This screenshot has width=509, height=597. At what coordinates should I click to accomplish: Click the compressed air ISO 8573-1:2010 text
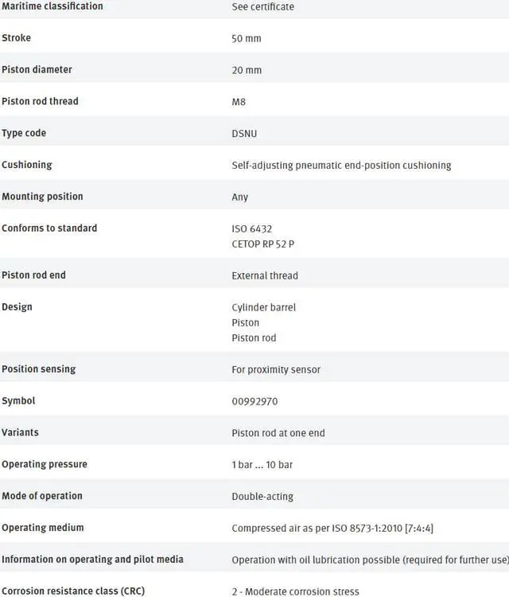click(332, 528)
